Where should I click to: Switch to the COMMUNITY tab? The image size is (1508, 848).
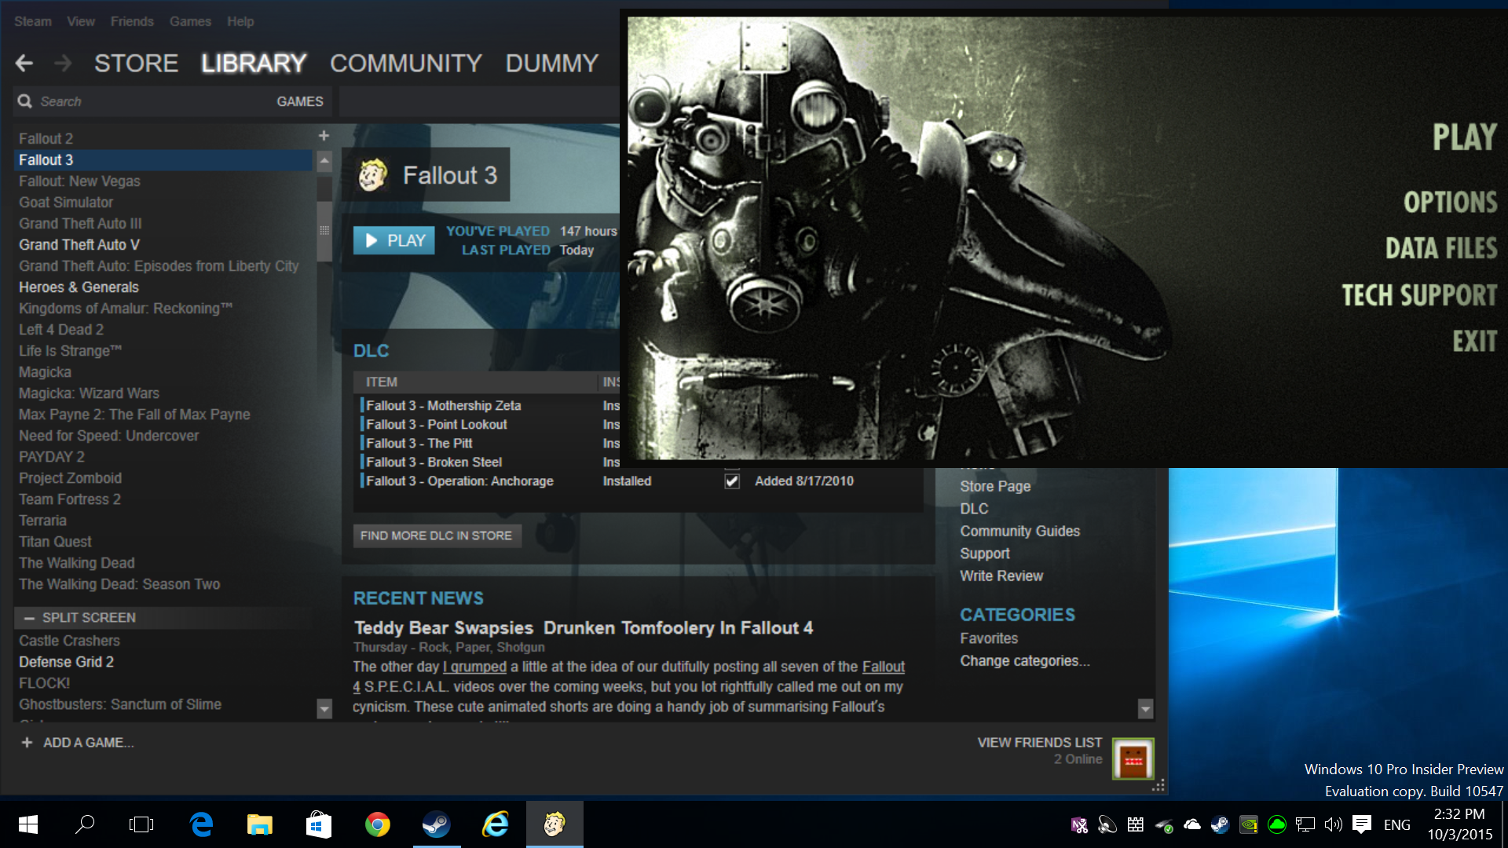pos(405,63)
